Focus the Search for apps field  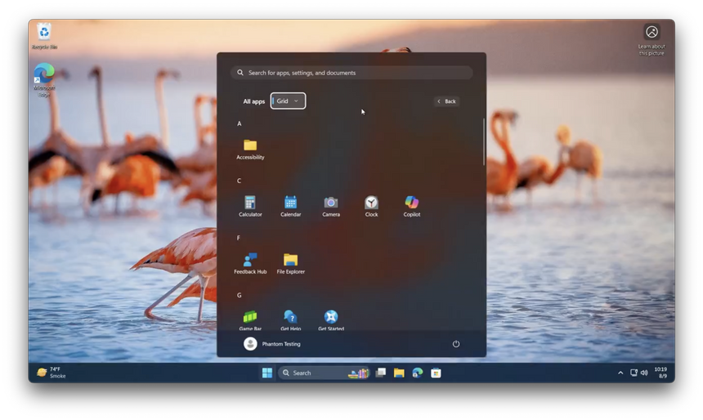point(351,73)
